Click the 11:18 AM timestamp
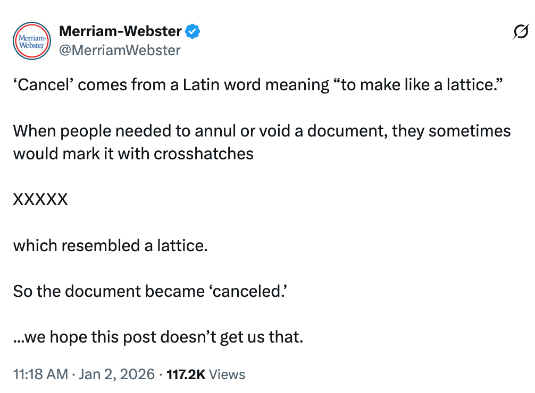 point(40,374)
